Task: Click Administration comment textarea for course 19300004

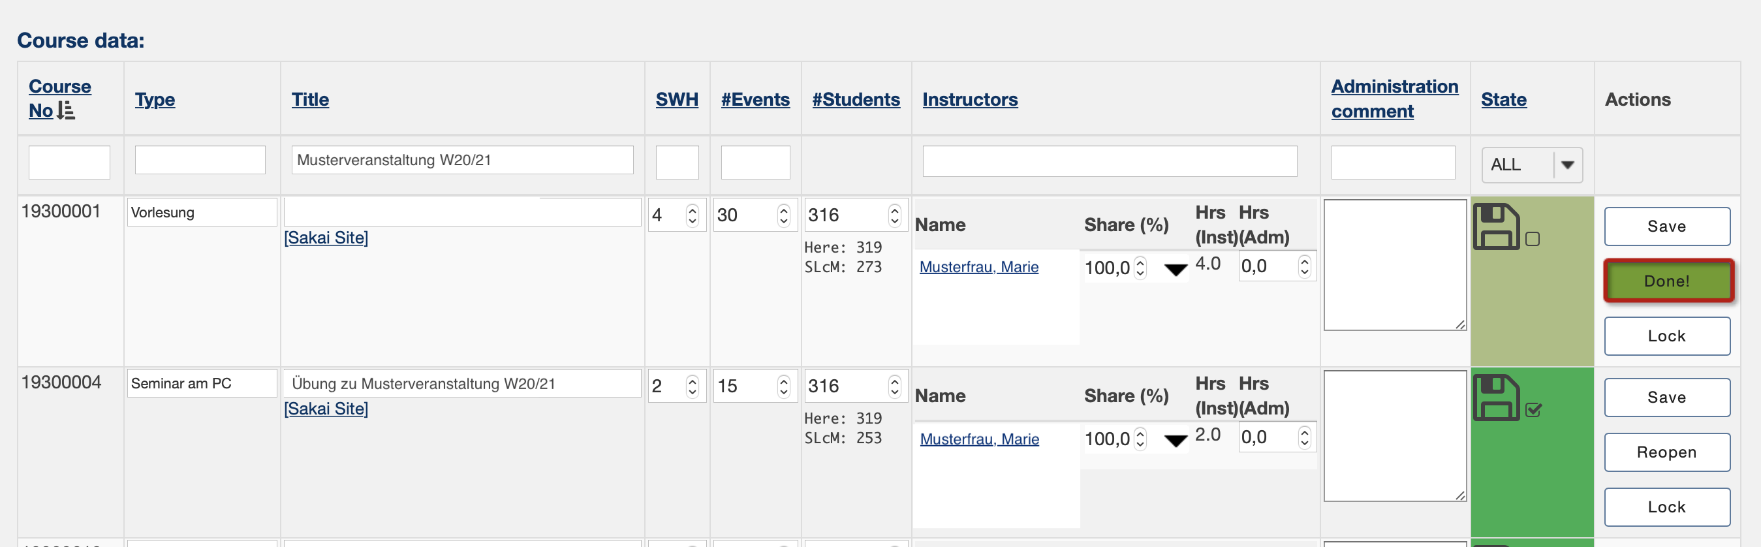Action: pos(1395,435)
